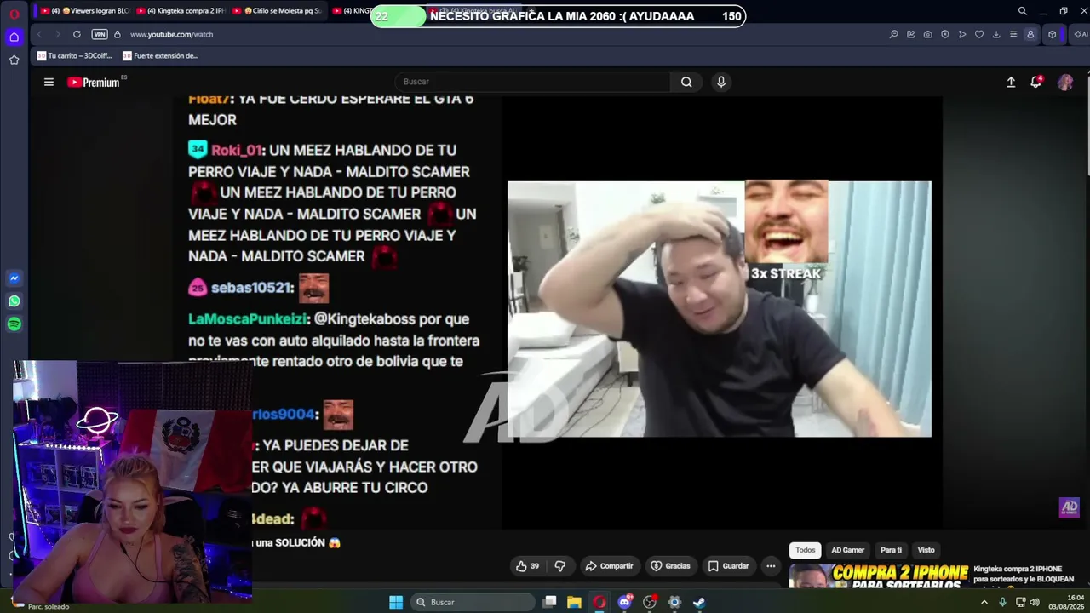Open Opera easy setup lines icon
This screenshot has width=1090, height=613.
[1013, 34]
